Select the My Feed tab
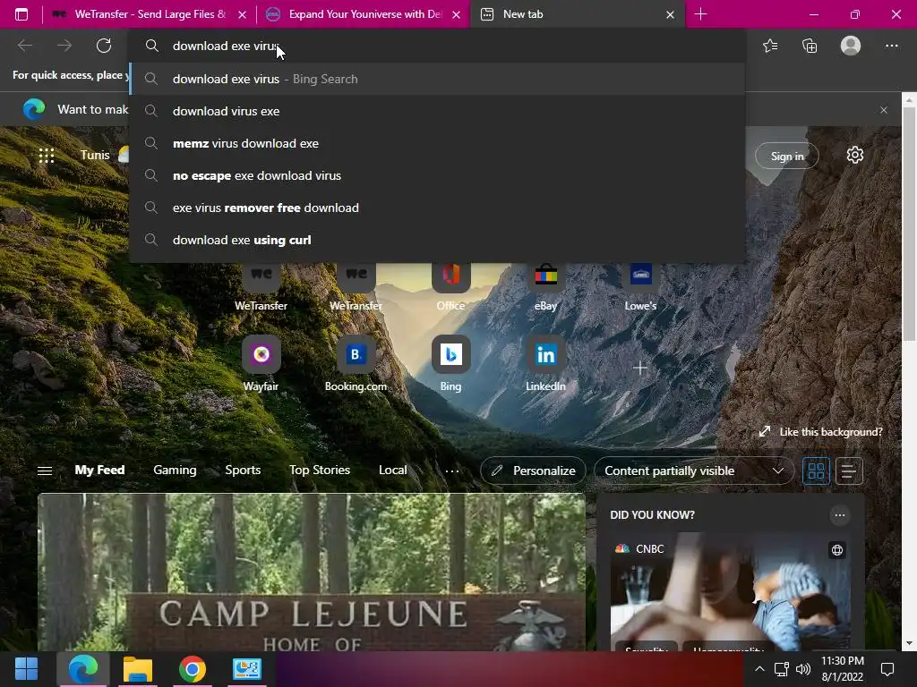Screen dimensions: 917x687 pos(99,471)
